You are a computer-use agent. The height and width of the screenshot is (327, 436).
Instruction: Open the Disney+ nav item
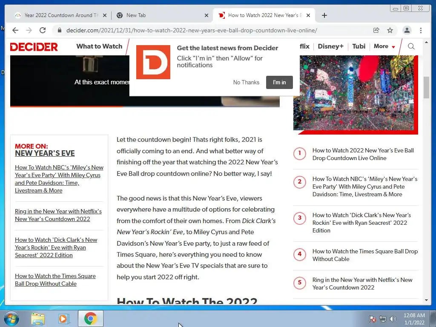pyautogui.click(x=330, y=46)
